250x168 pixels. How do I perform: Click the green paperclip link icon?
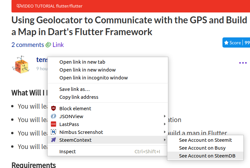coord(48,45)
